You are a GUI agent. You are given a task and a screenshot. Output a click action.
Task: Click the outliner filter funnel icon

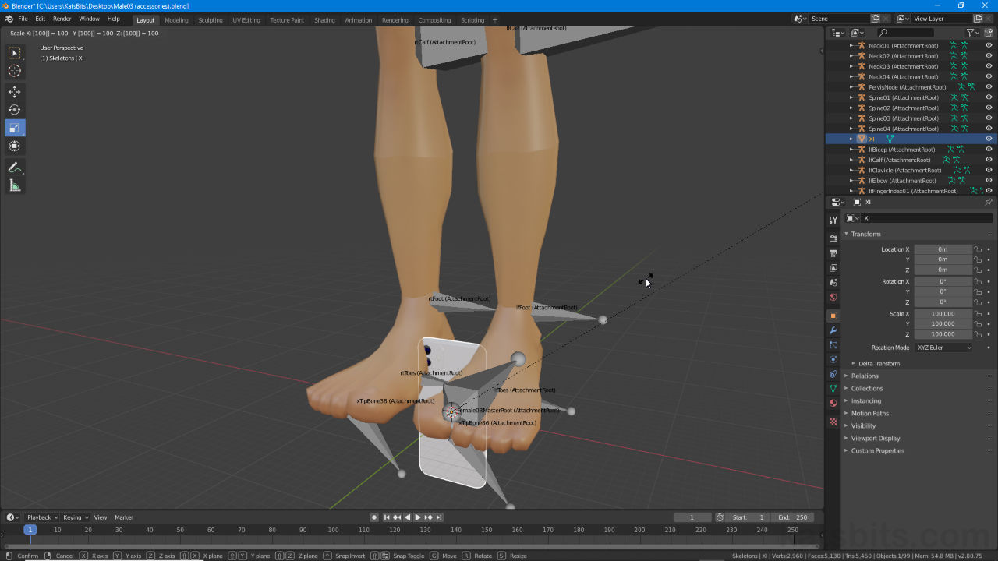point(971,33)
